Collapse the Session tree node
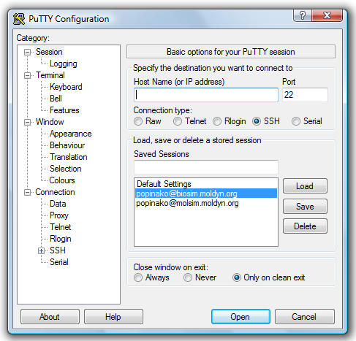Screen dimensions: 356x341 pyautogui.click(x=27, y=52)
